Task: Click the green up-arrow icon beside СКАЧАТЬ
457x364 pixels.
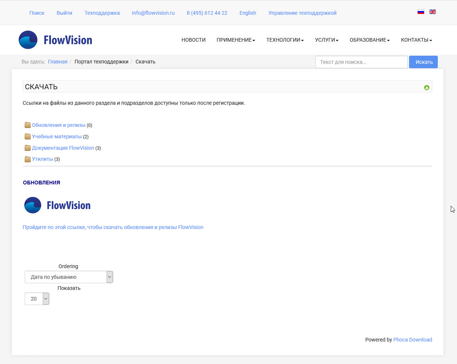Action: pyautogui.click(x=427, y=87)
